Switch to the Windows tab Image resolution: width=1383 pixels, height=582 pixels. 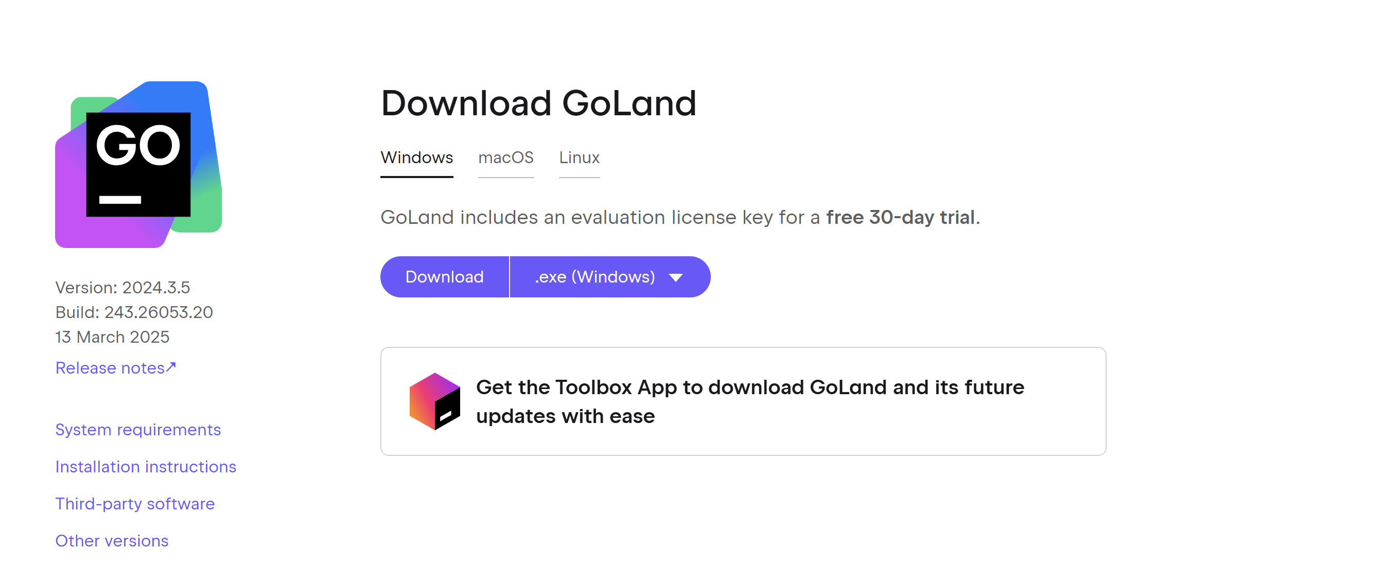tap(416, 158)
